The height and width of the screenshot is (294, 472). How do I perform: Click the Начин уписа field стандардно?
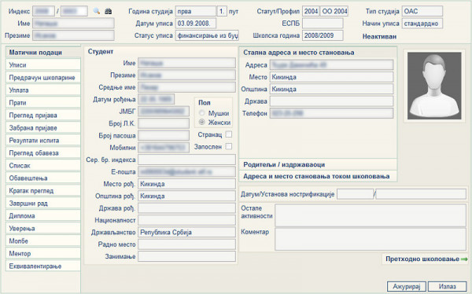pos(422,24)
